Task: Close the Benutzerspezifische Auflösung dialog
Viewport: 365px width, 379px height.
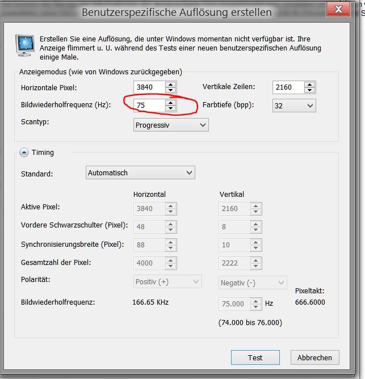Action: (x=338, y=9)
